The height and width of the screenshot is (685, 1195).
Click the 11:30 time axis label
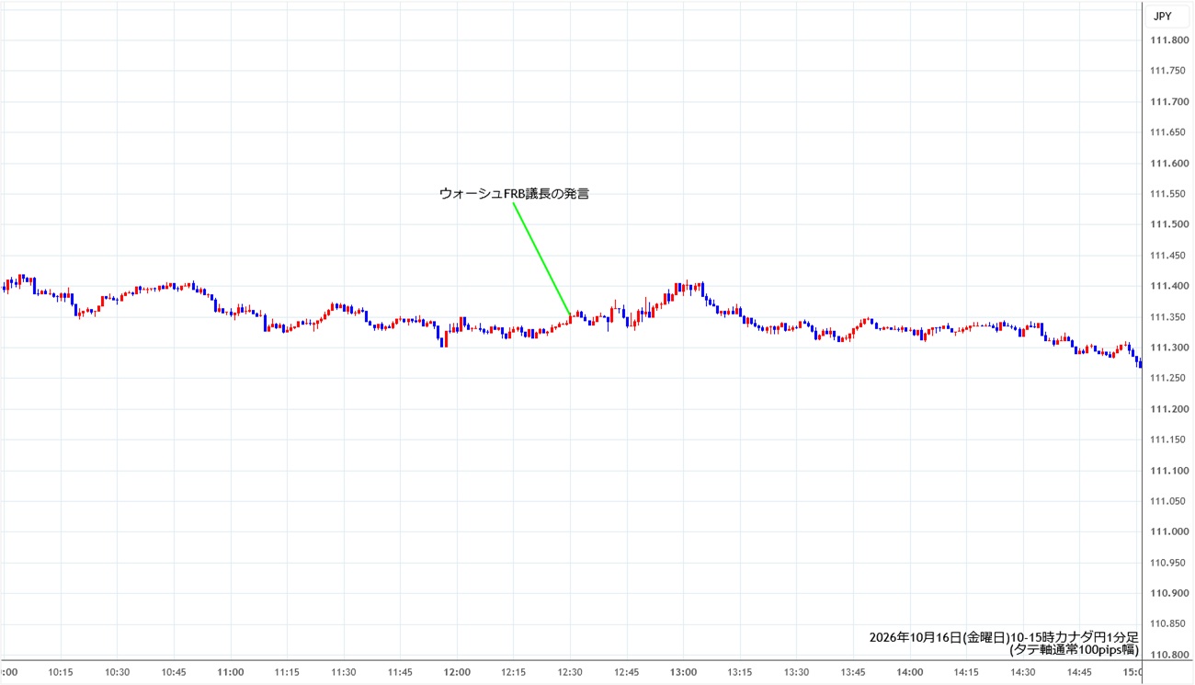tap(344, 672)
